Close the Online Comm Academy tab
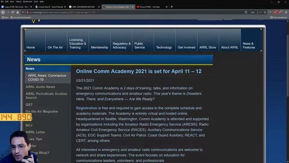Image resolution: width=289 pixels, height=163 pixels. pyautogui.click(x=132, y=7)
